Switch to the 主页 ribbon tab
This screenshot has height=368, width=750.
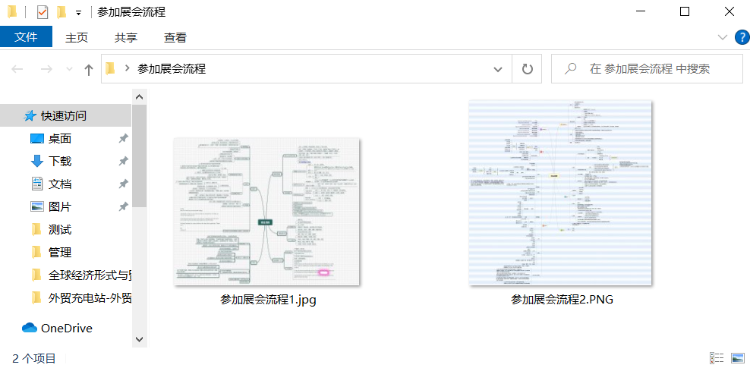(77, 38)
